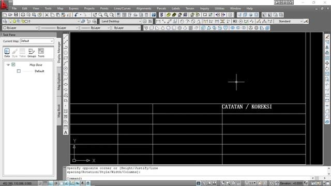Toggle Model space button in status bar
This screenshot has width=331, height=186.
click(x=199, y=183)
